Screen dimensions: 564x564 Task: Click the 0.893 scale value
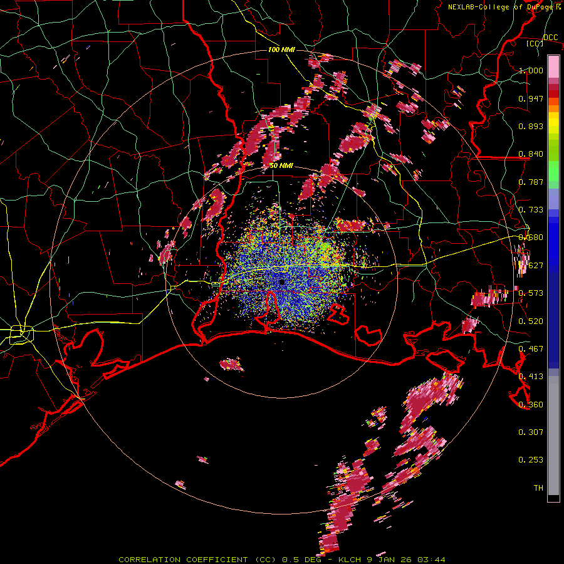pos(531,126)
